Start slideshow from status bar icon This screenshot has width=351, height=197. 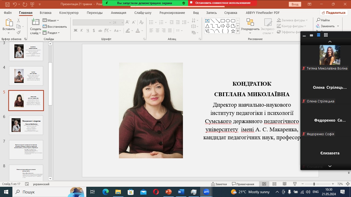click(295, 184)
